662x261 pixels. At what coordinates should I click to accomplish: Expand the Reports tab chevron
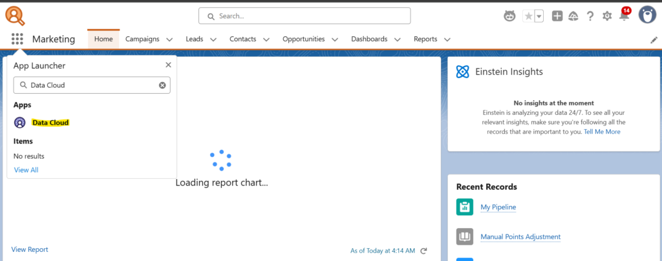point(447,39)
